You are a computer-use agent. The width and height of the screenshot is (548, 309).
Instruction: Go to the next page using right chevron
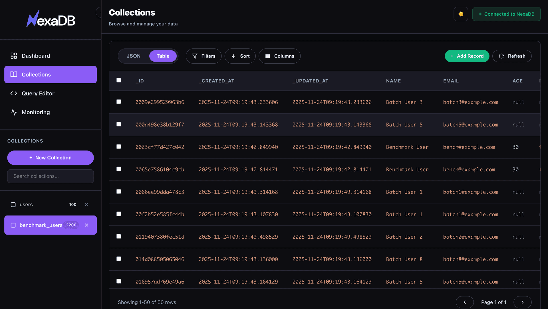point(523,302)
